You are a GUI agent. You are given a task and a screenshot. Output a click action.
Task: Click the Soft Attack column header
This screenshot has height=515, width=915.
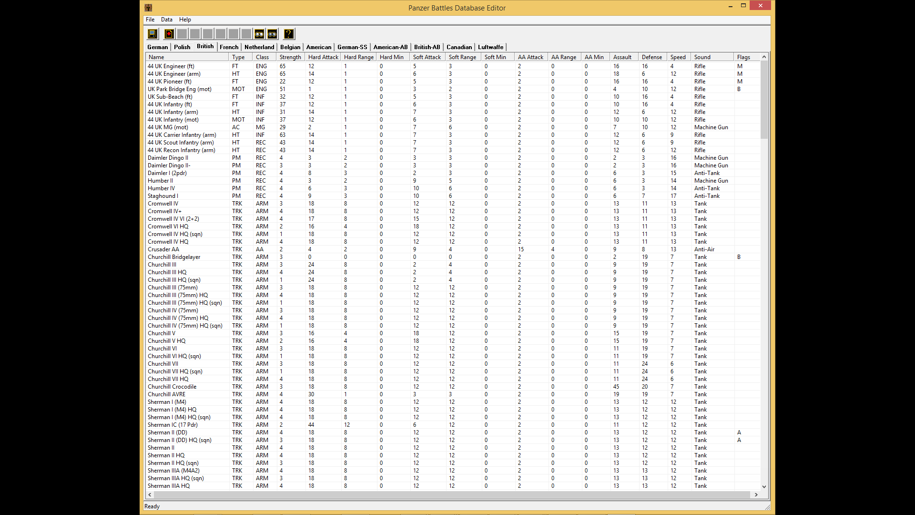[x=428, y=57]
